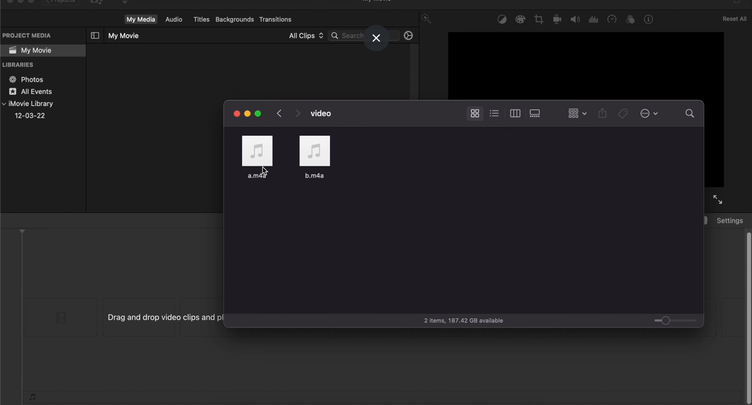The image size is (752, 405).
Task: Click the Finder share icon
Action: (602, 113)
